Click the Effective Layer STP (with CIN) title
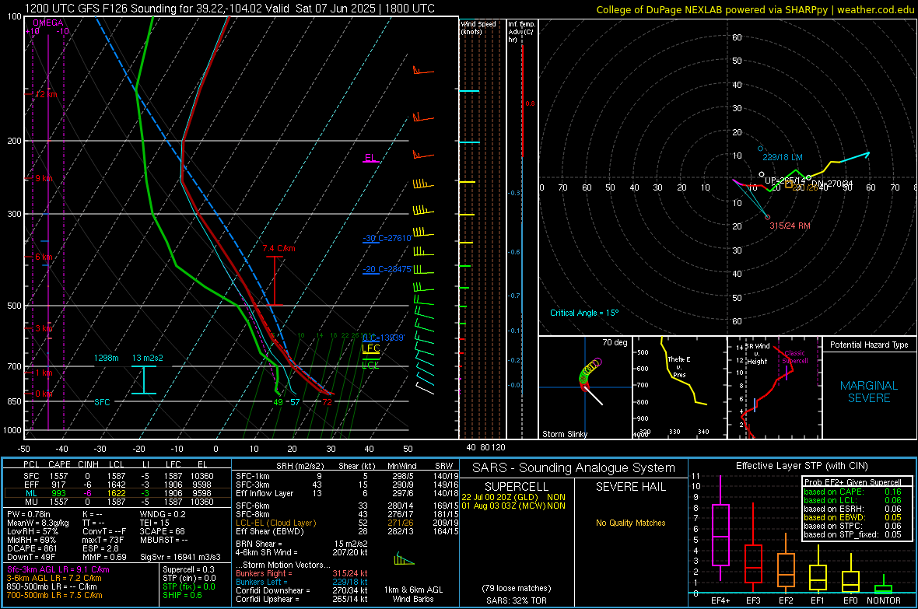 (x=801, y=466)
